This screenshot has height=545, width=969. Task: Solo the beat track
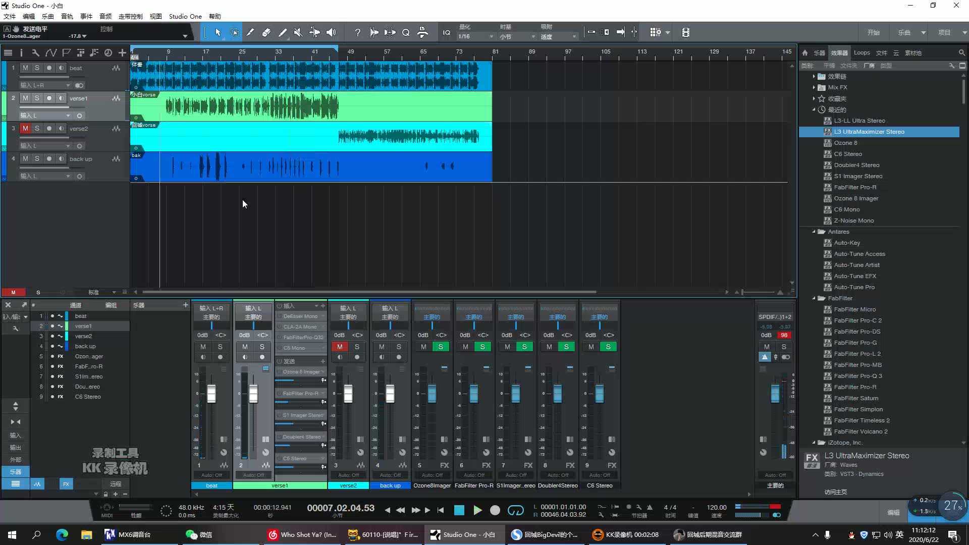pos(37,68)
